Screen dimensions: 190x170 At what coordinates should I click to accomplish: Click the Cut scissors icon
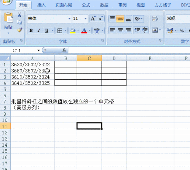[19, 15]
